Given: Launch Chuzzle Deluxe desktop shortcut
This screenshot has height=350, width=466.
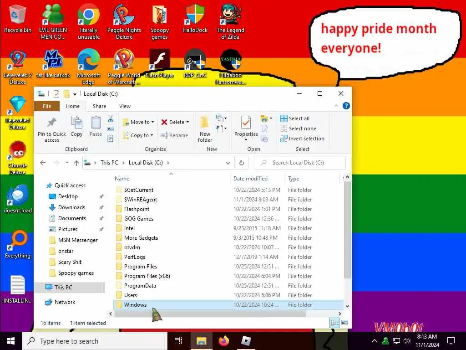Looking at the screenshot, I should tap(18, 158).
